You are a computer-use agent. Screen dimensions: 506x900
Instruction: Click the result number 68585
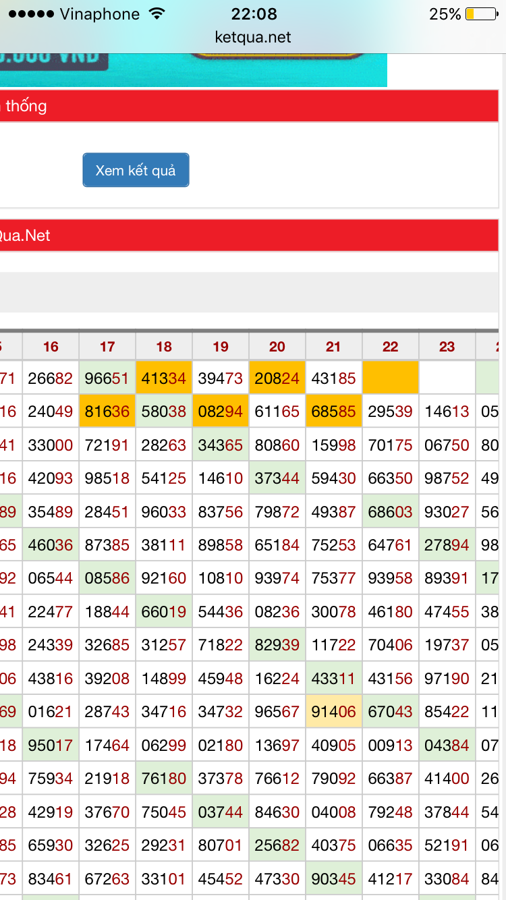(x=334, y=411)
